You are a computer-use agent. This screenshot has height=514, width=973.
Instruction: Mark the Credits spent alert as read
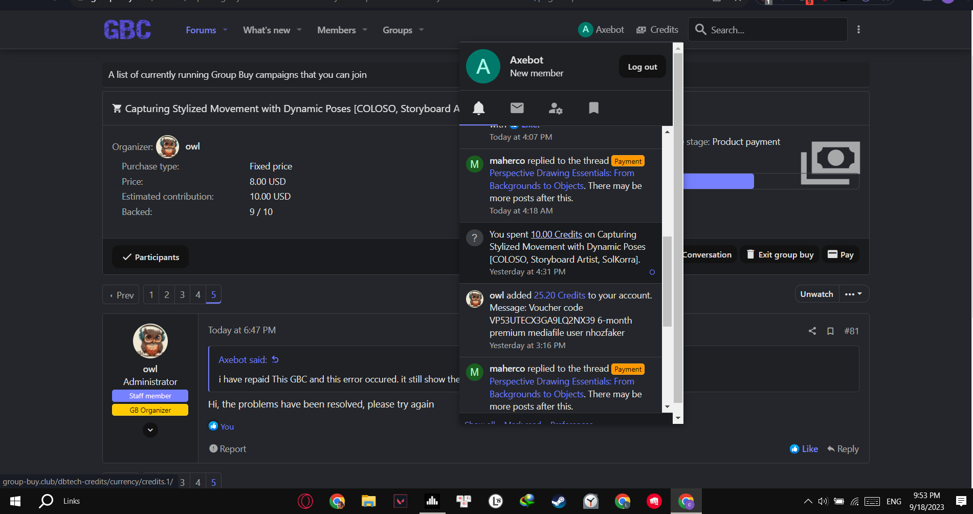[652, 272]
